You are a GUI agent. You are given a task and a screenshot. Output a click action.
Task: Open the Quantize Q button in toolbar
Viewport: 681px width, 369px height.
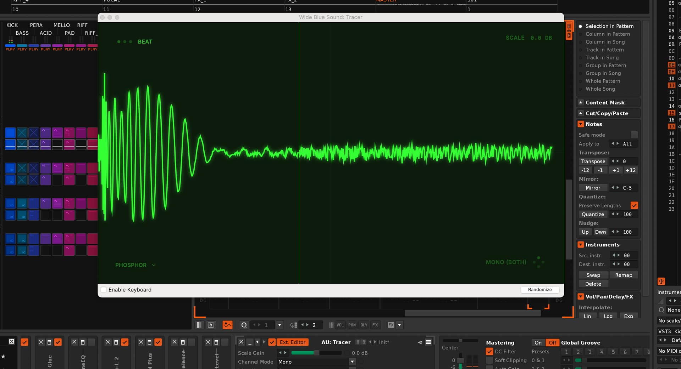tap(244, 325)
